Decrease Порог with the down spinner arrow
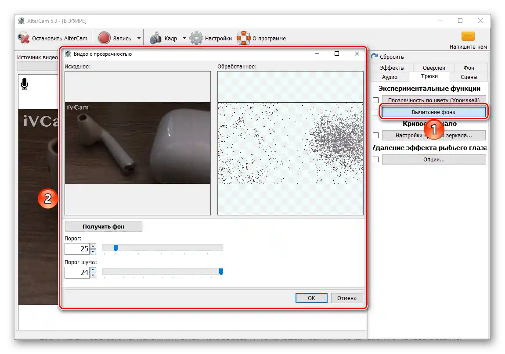This screenshot has width=505, height=354. (93, 252)
